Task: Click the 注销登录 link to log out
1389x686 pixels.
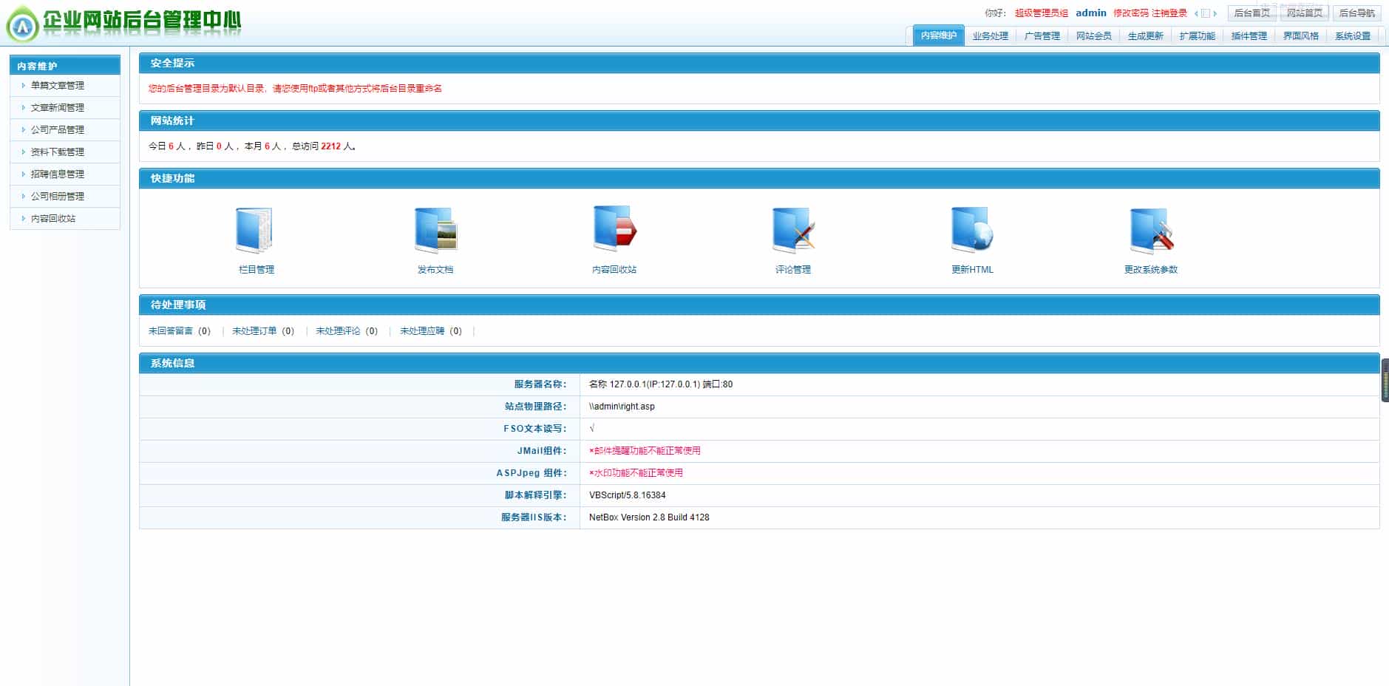Action: pyautogui.click(x=1169, y=13)
